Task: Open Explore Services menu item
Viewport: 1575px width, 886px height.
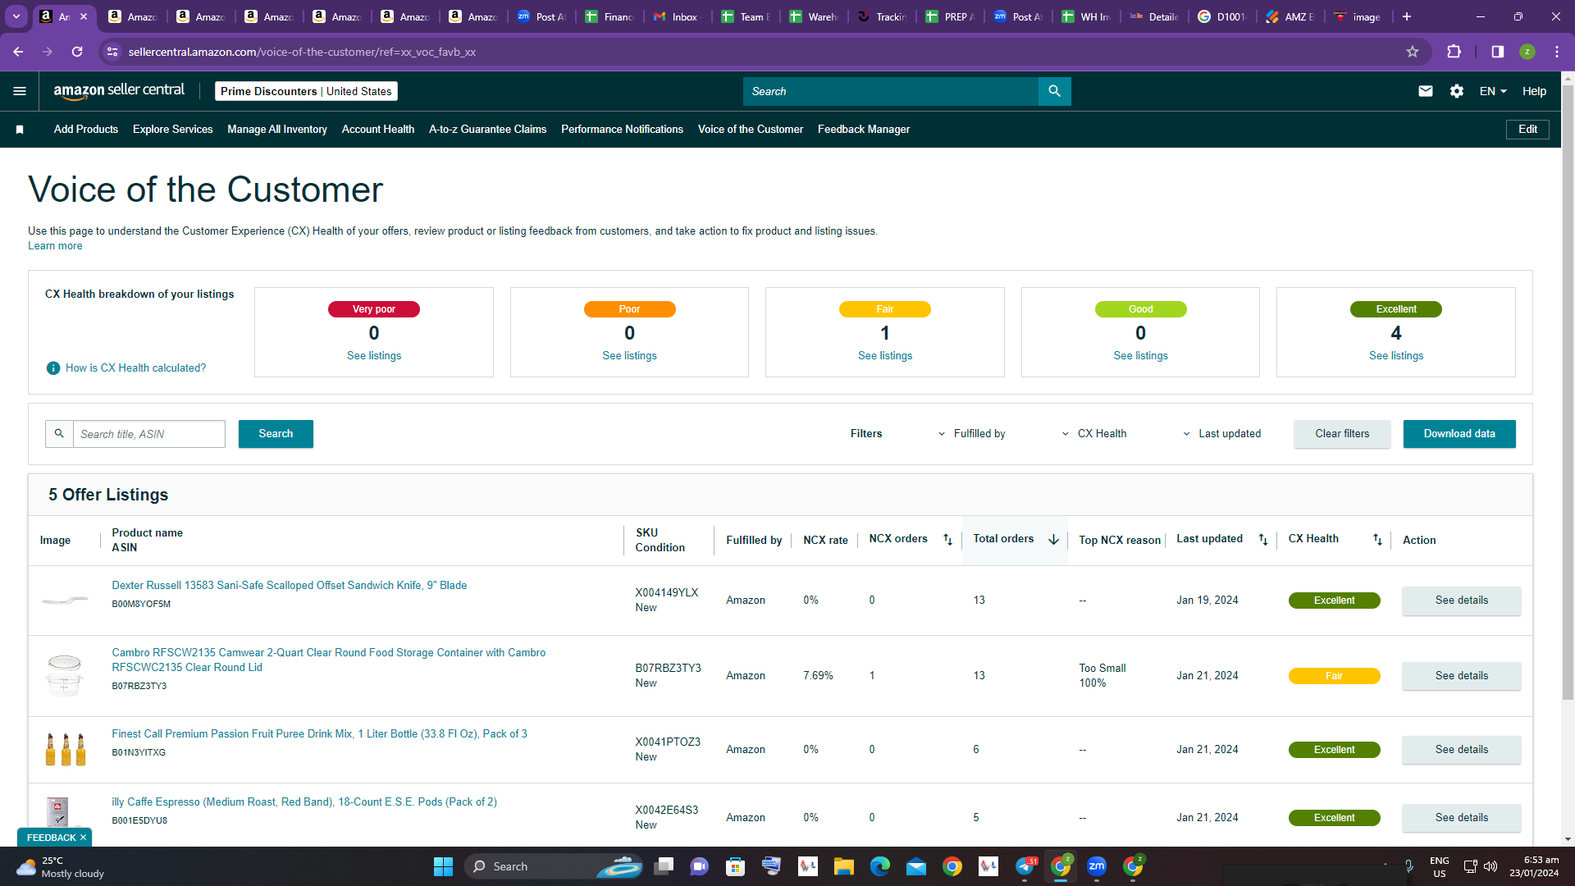Action: [172, 130]
